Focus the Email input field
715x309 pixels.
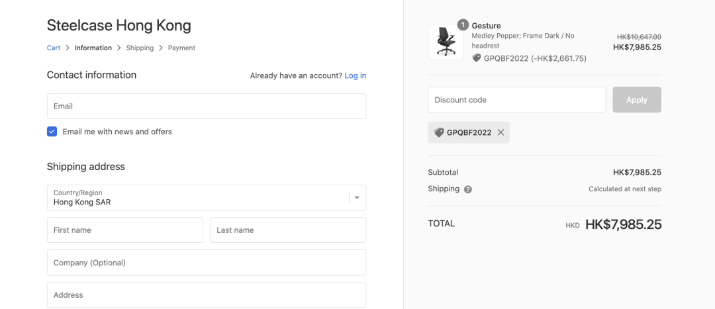pos(206,106)
